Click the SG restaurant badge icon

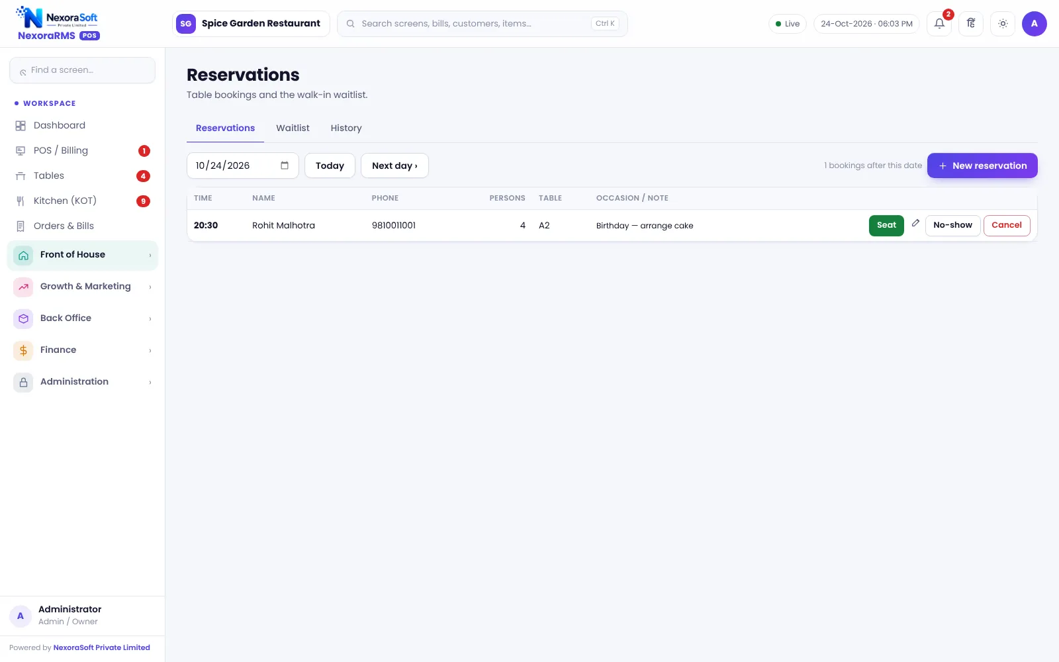(x=186, y=24)
